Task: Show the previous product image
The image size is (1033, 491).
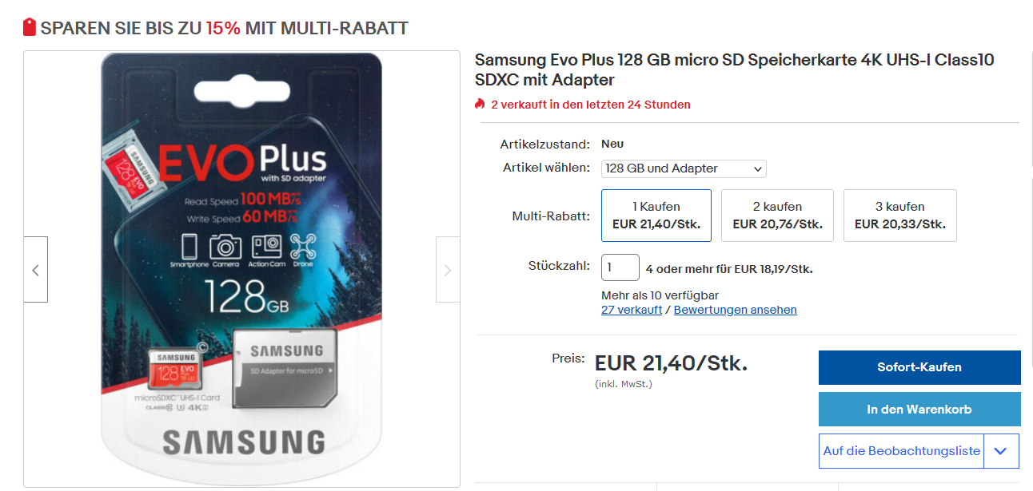Action: click(36, 270)
